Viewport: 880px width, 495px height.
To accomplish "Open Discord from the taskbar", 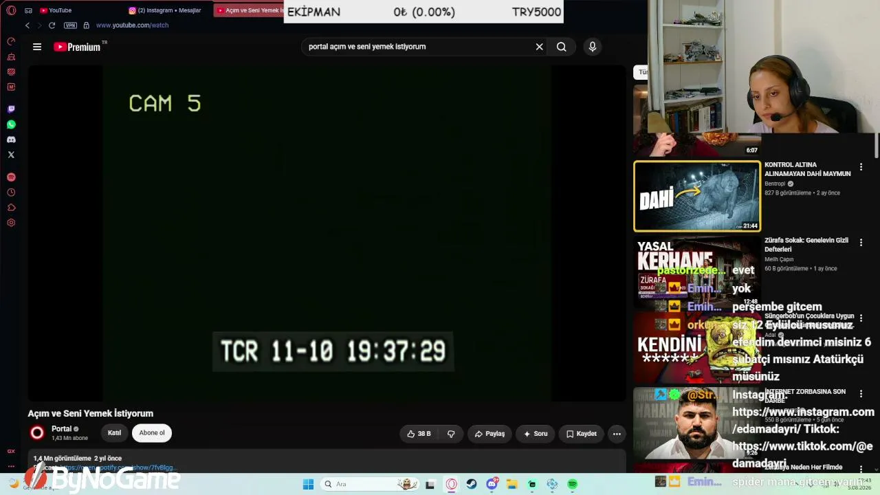I will coord(492,484).
